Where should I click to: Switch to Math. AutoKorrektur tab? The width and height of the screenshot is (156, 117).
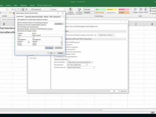click(55, 17)
